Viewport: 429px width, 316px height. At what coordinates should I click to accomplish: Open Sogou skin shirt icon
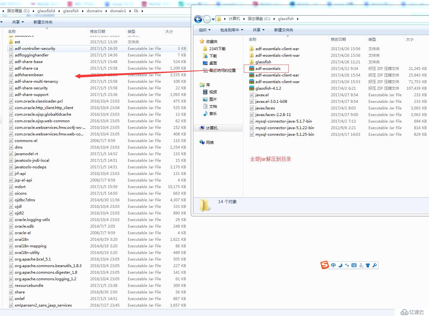pos(368,265)
